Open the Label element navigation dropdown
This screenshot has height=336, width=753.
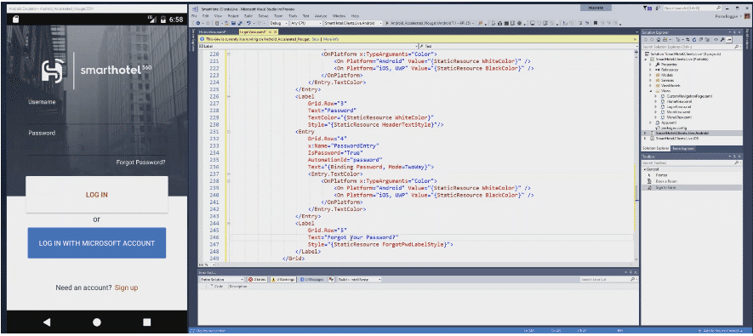(308, 46)
